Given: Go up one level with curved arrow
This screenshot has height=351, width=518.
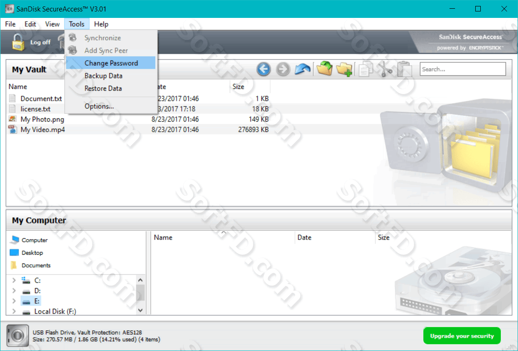Looking at the screenshot, I should pyautogui.click(x=302, y=69).
